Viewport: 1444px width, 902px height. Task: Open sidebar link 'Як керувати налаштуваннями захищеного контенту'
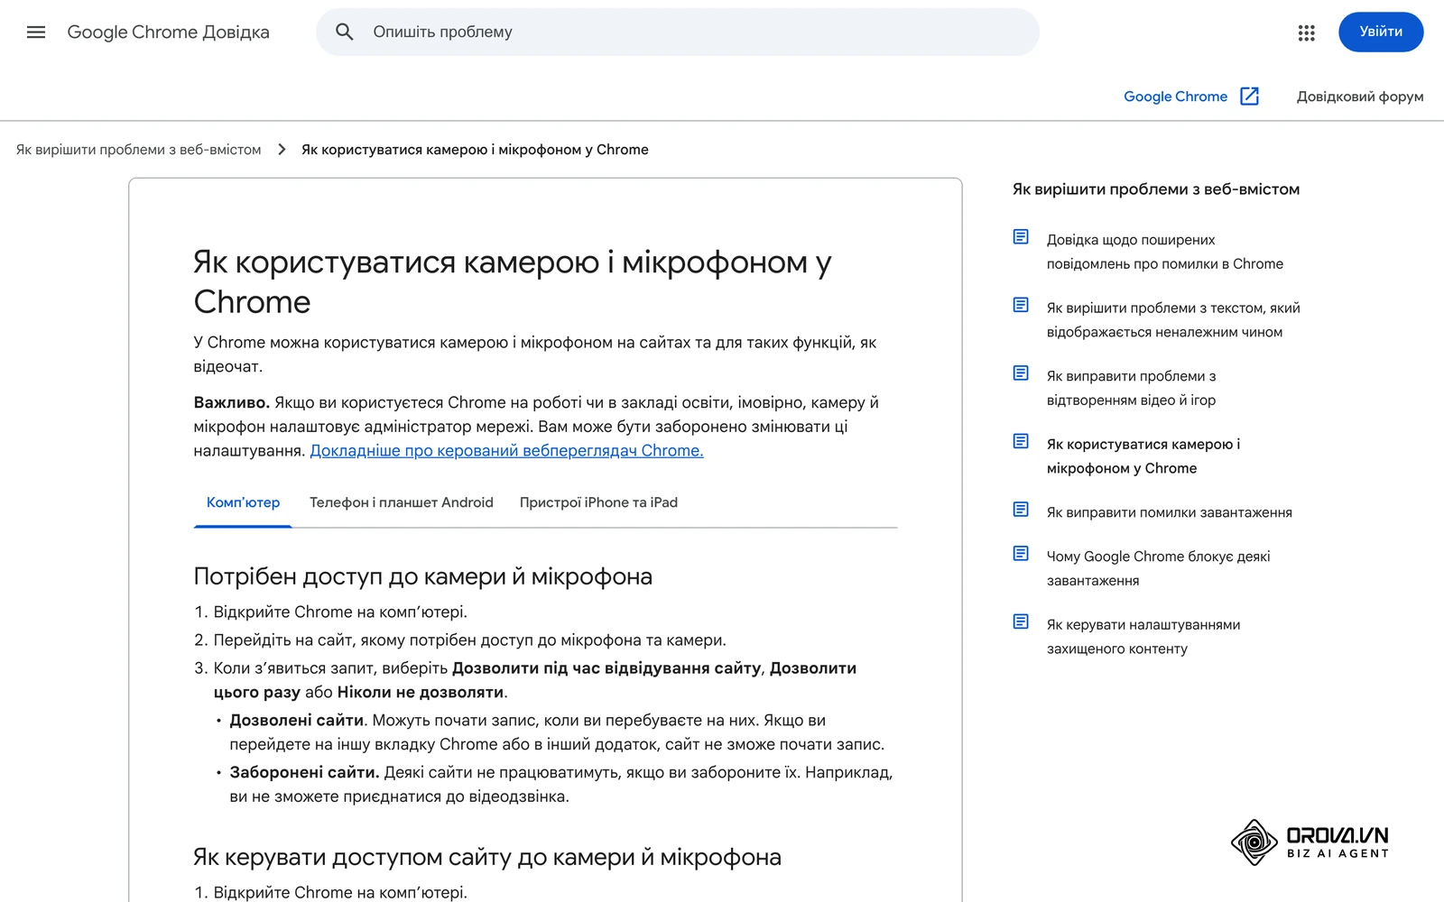(x=1143, y=637)
